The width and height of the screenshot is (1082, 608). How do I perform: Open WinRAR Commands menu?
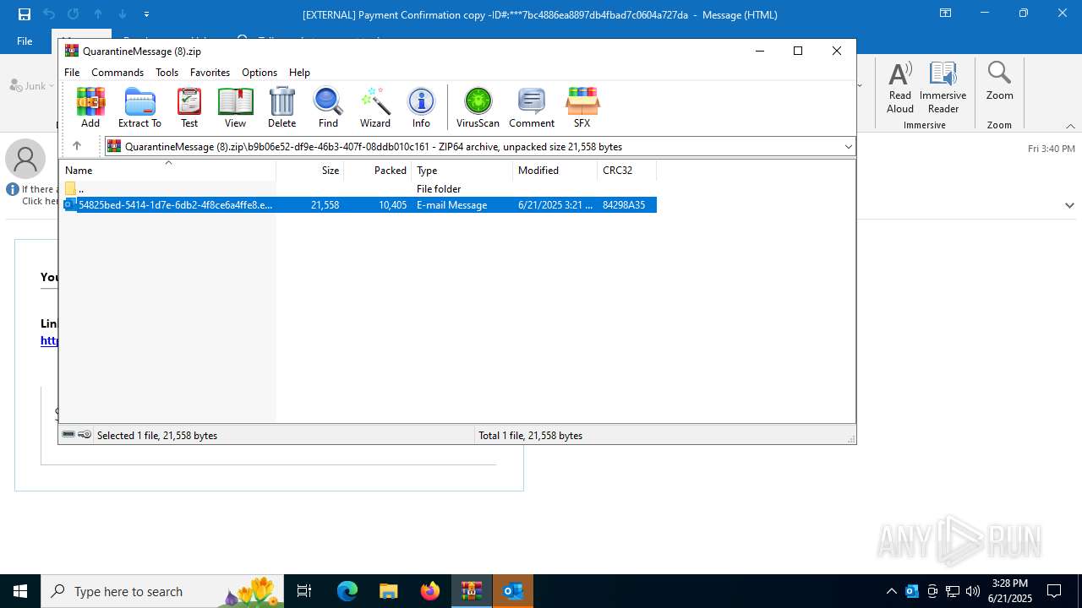tap(117, 73)
